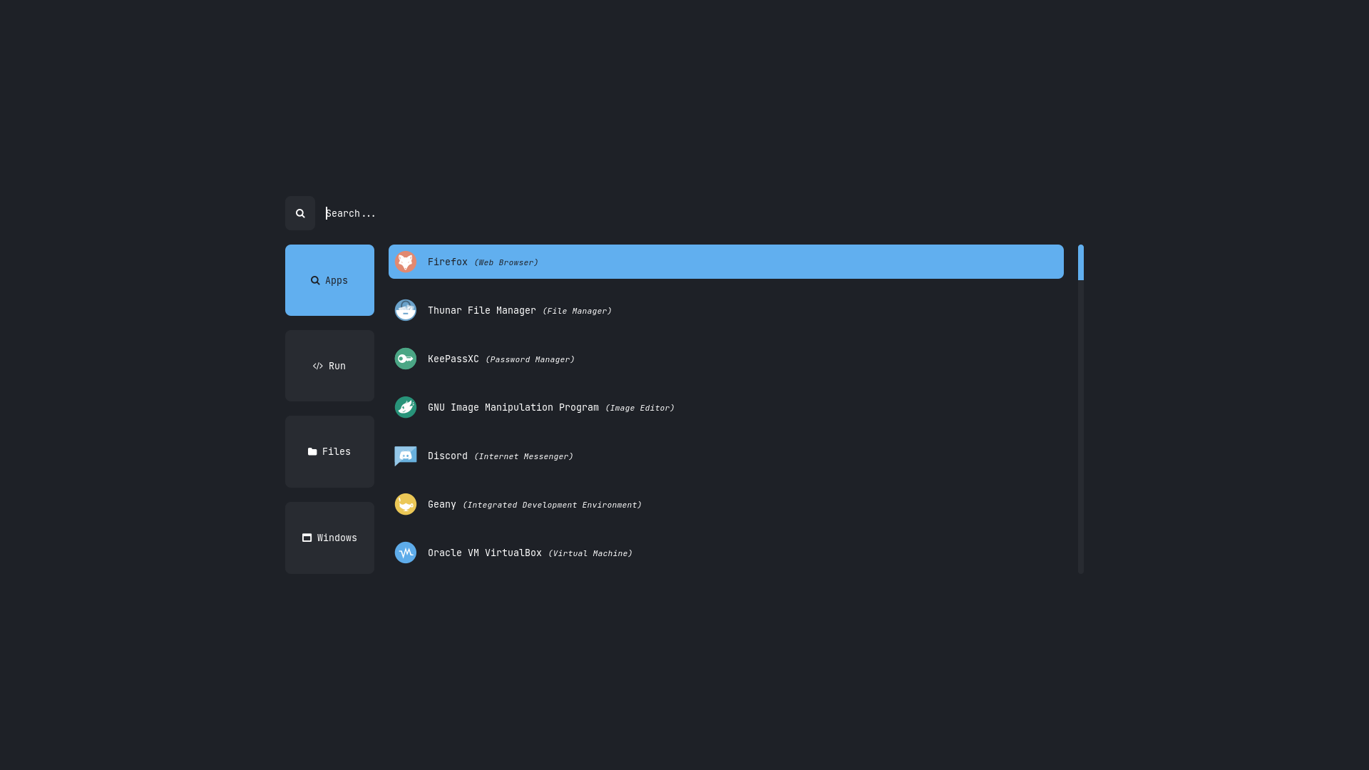Click the GIMP image editor icon

[x=406, y=407]
